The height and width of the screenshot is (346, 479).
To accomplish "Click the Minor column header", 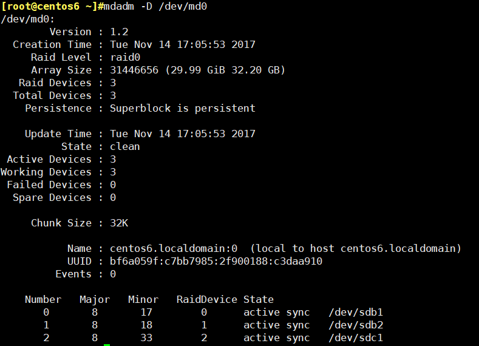I will 143,300.
